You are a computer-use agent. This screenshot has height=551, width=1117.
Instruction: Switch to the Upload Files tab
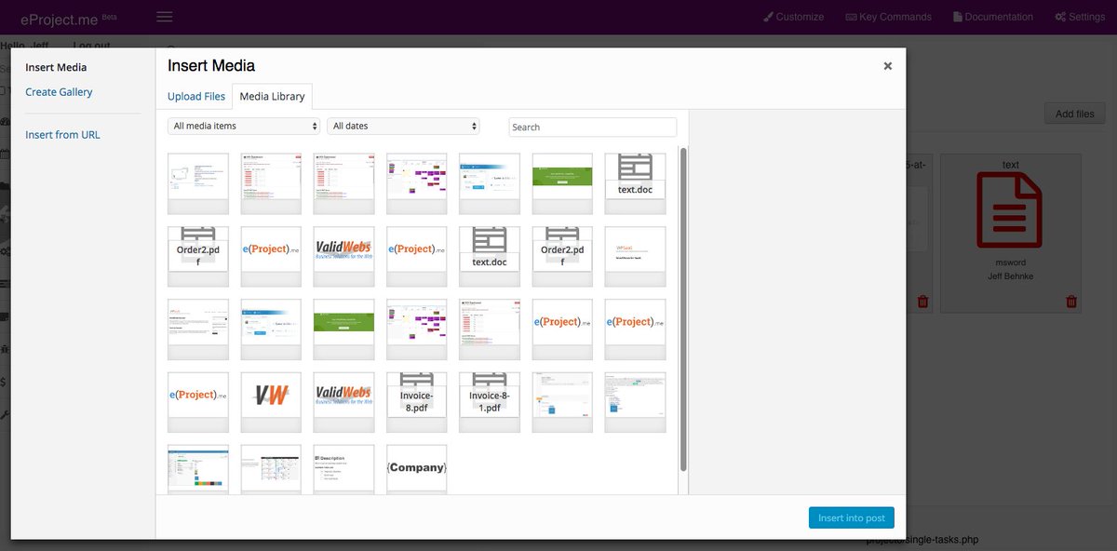196,97
